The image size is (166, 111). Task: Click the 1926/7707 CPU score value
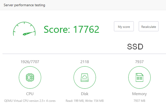pyautogui.click(x=30, y=62)
